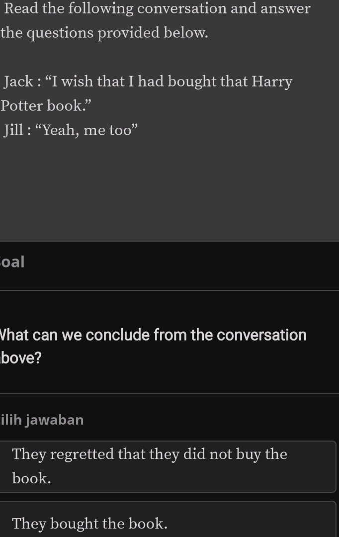339x537 pixels.
Task: Click the question "What can we conclude" text
Action: [x=152, y=335]
